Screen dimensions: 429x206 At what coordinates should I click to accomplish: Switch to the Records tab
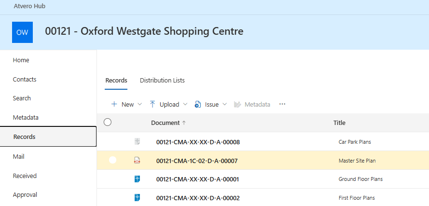pyautogui.click(x=116, y=81)
